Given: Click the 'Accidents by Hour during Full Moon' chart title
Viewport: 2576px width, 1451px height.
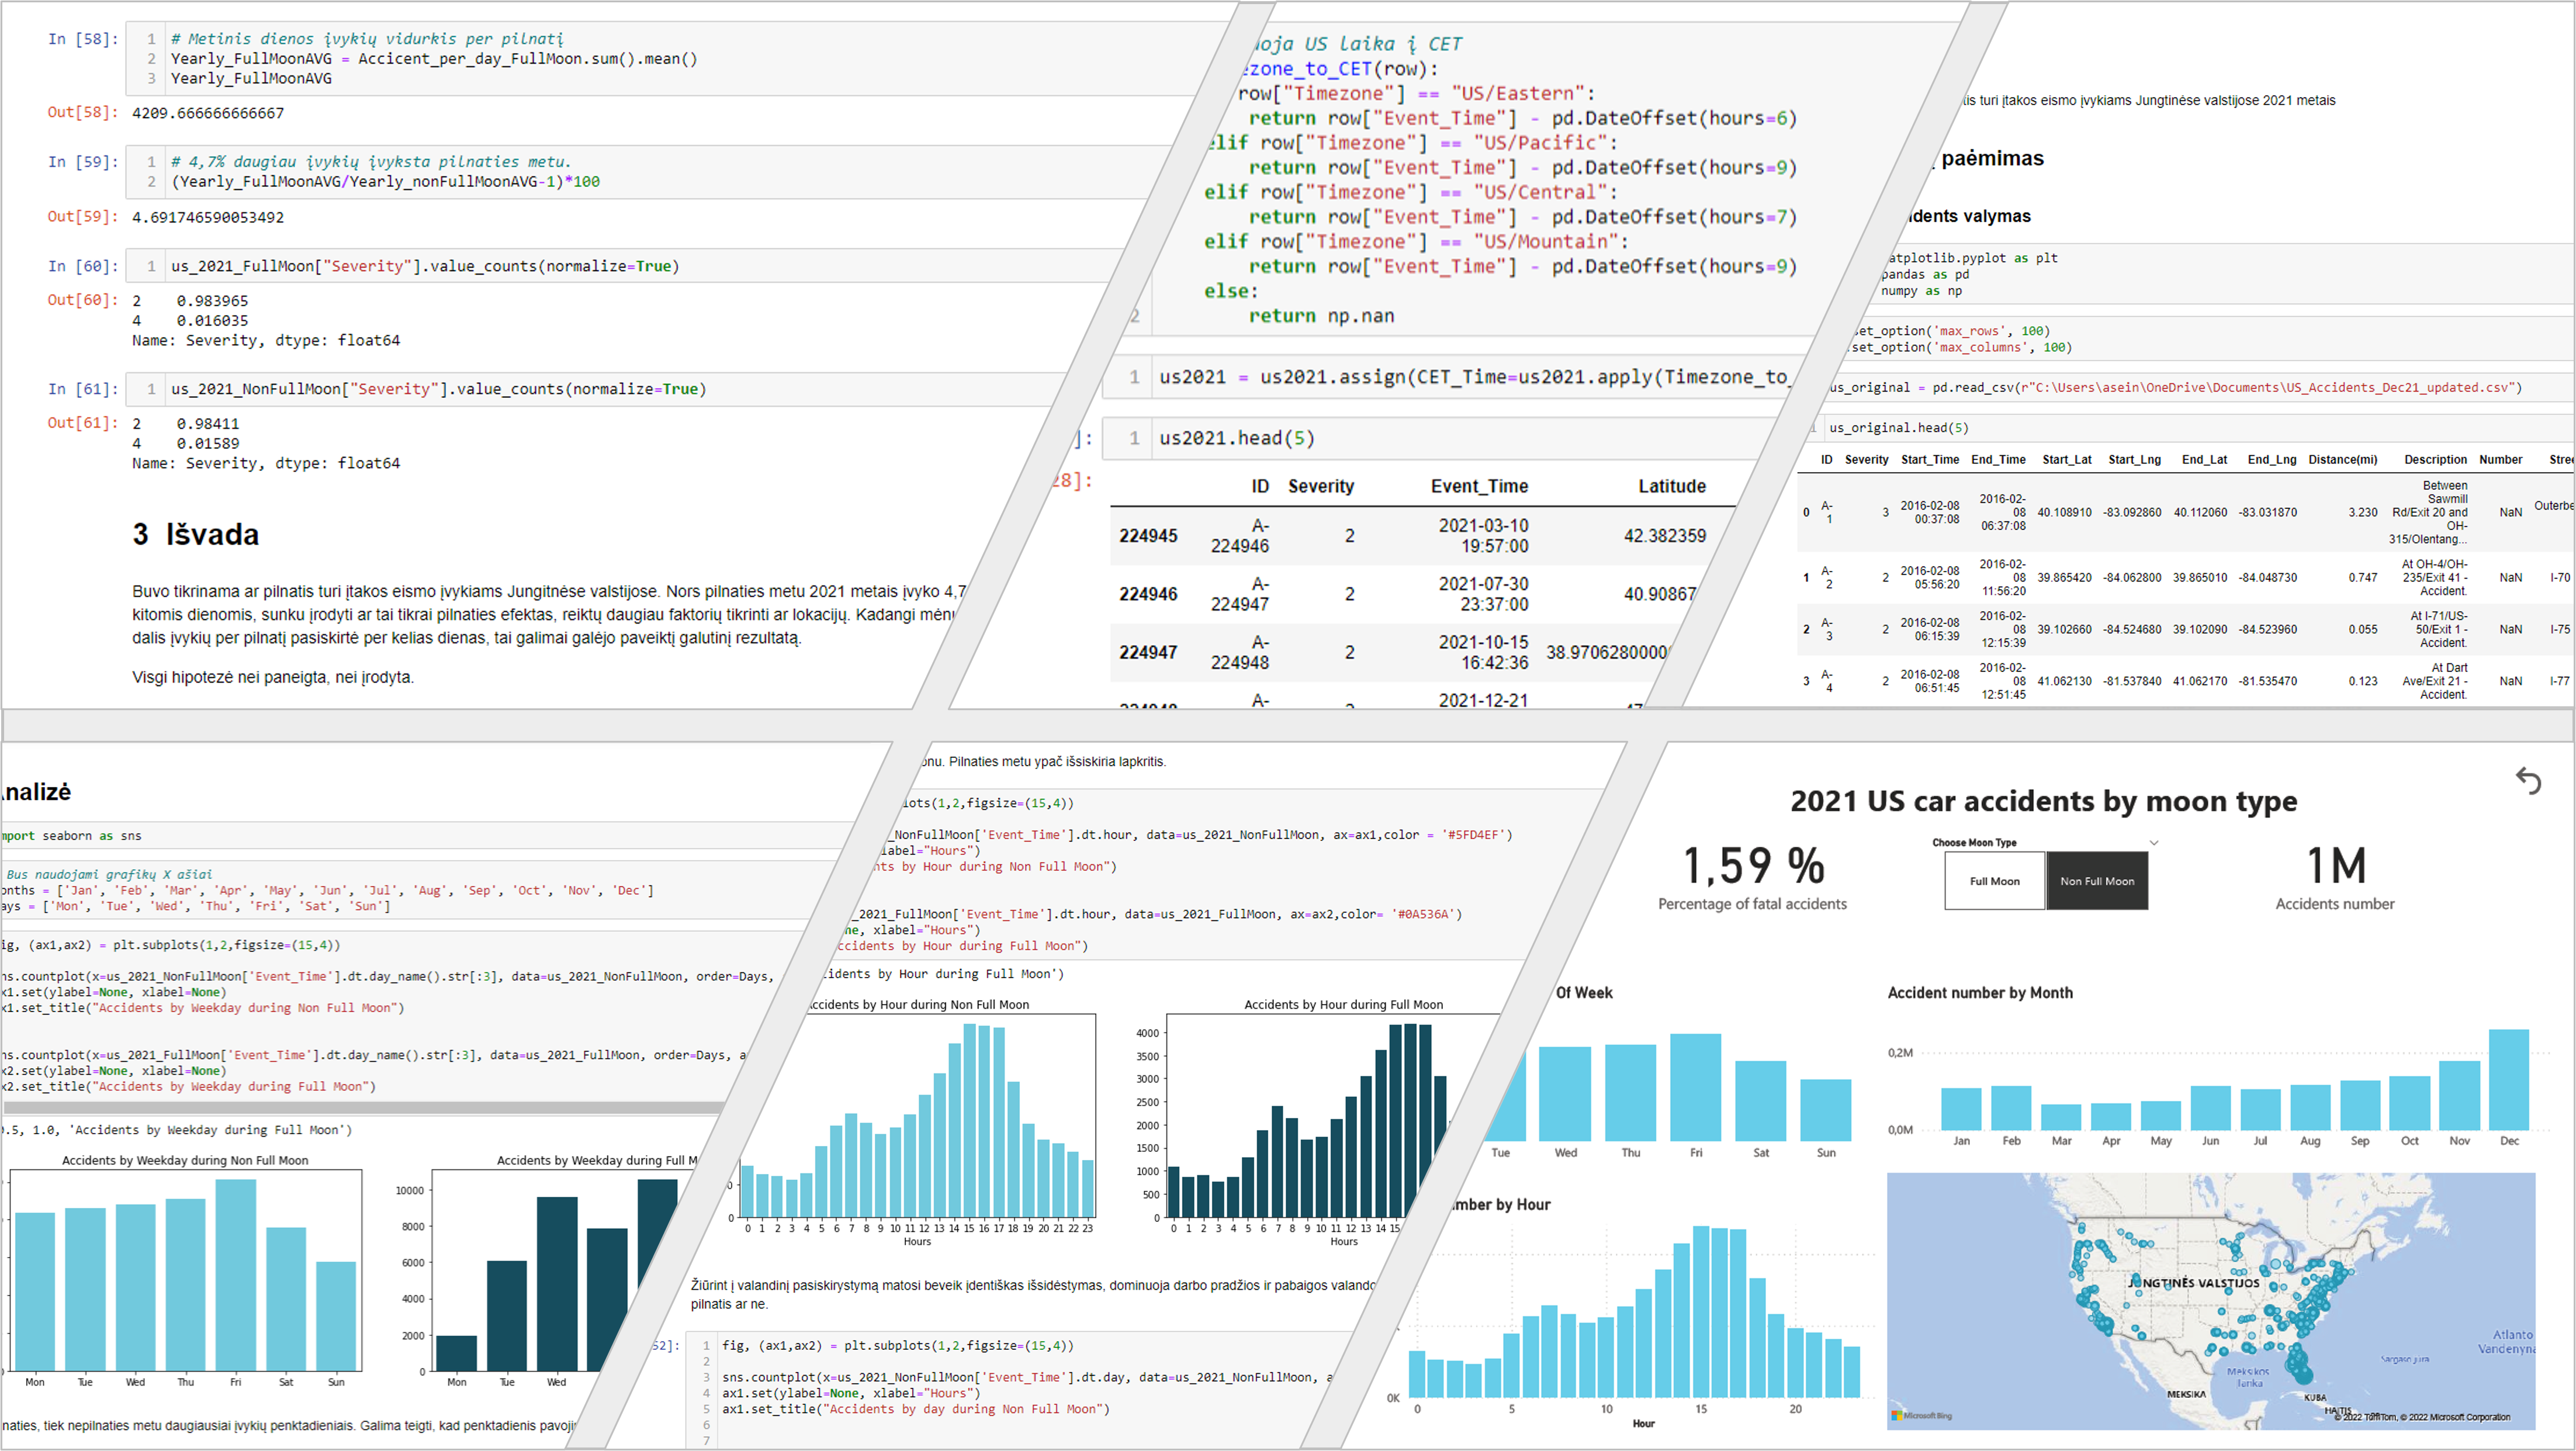Looking at the screenshot, I should click(1343, 1004).
